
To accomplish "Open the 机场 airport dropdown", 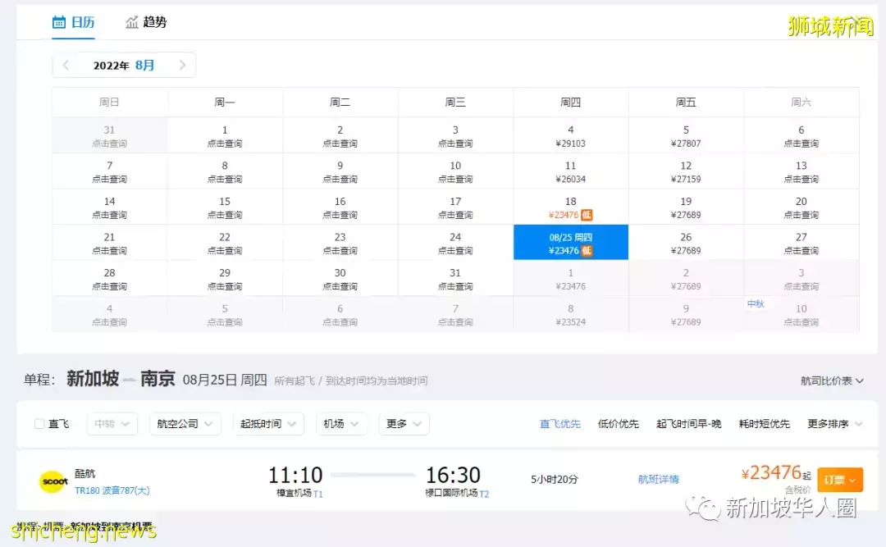I will [x=341, y=423].
